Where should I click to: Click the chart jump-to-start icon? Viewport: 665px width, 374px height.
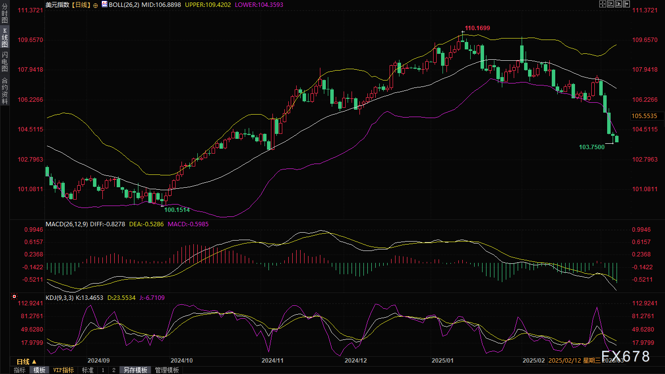tap(611, 4)
